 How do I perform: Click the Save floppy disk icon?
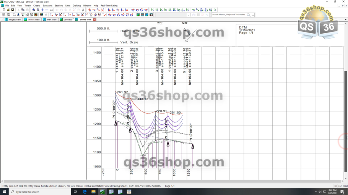tap(13, 10)
